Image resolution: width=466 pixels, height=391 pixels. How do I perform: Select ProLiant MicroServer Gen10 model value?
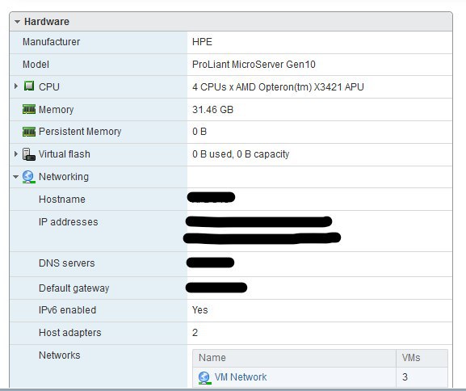pyautogui.click(x=254, y=65)
